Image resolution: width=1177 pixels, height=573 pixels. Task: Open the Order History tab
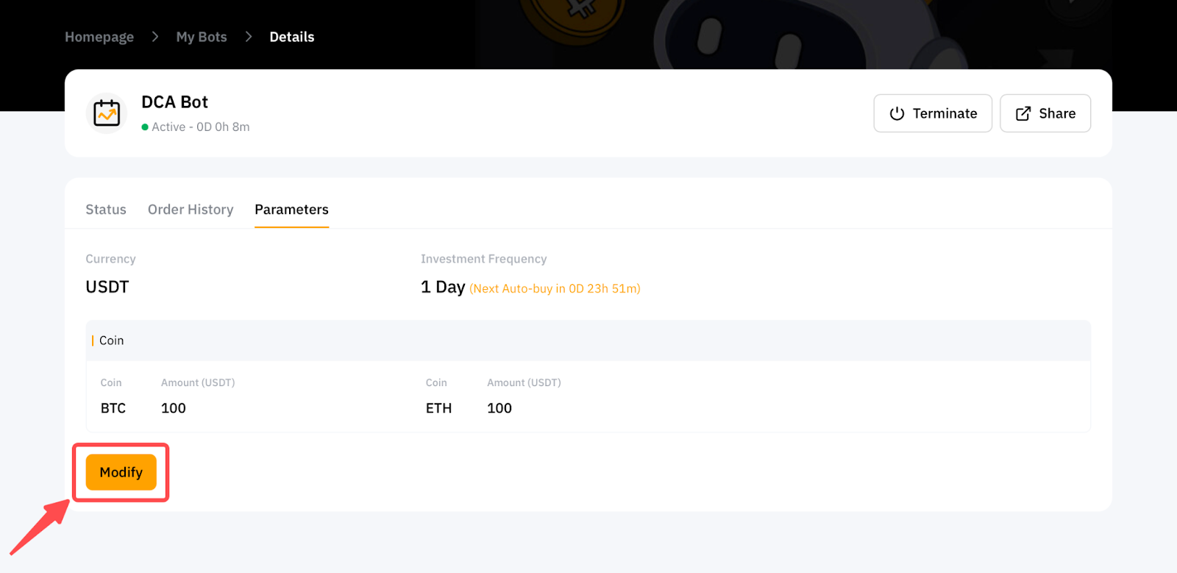191,210
